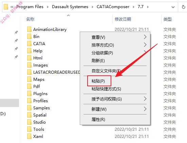Open address bar history dropdown chevron
187x143 pixels.
click(x=173, y=7)
